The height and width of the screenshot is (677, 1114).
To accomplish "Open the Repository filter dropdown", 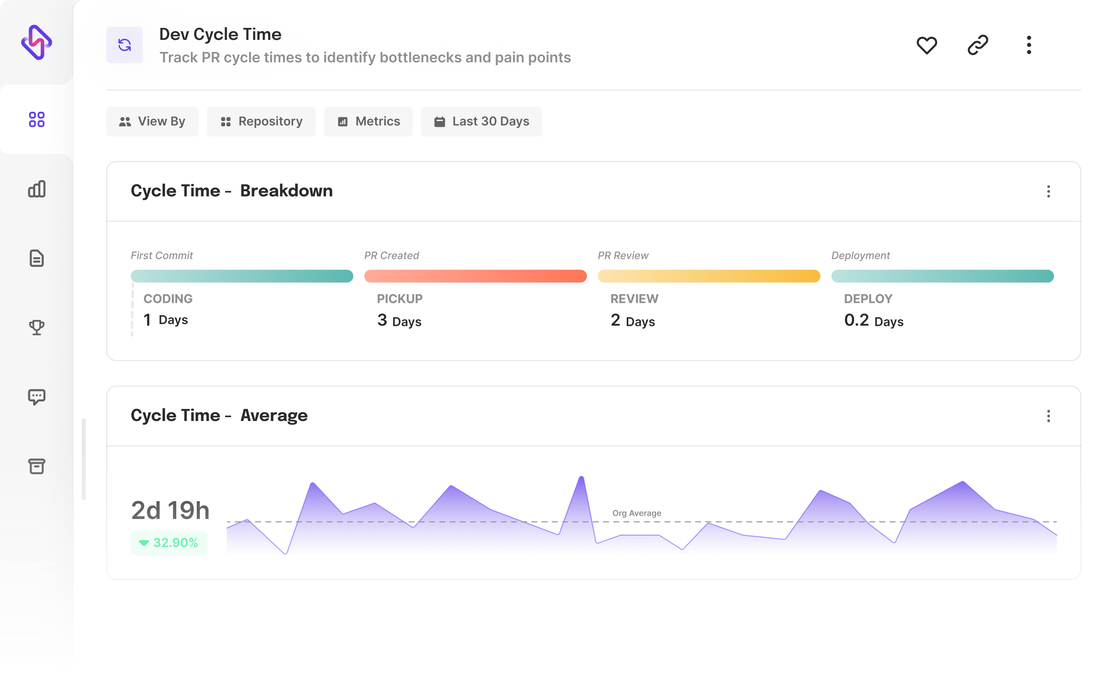I will click(x=261, y=122).
